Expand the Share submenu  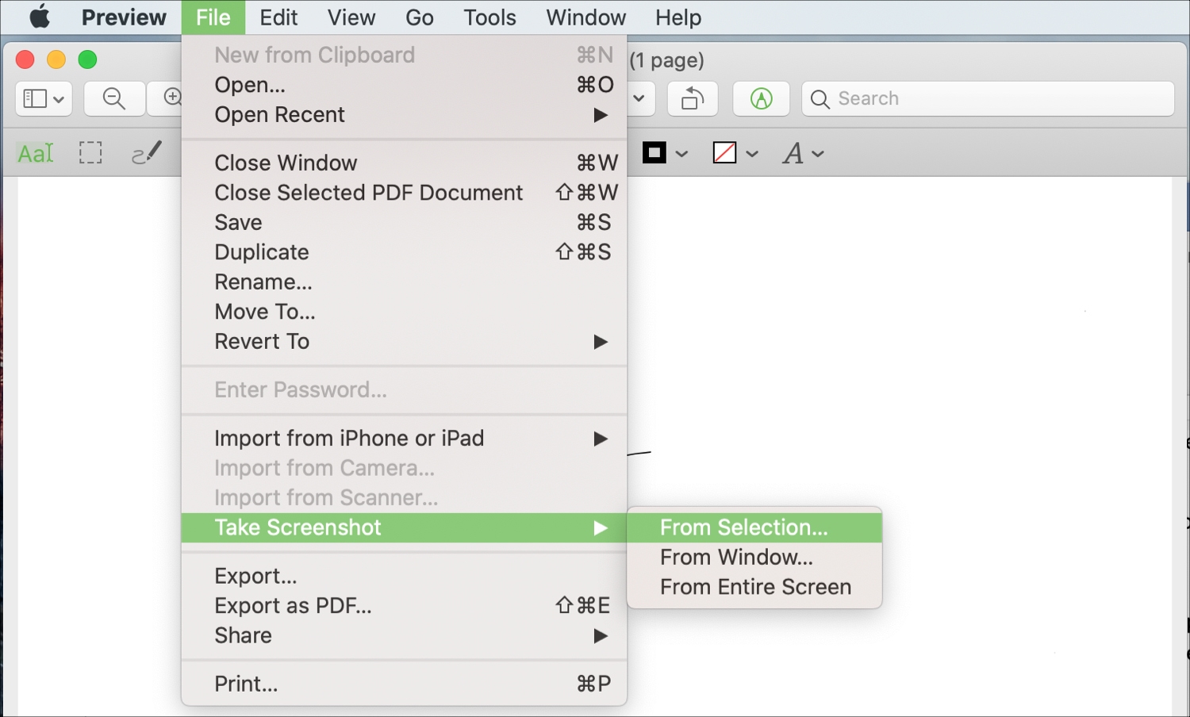(404, 635)
